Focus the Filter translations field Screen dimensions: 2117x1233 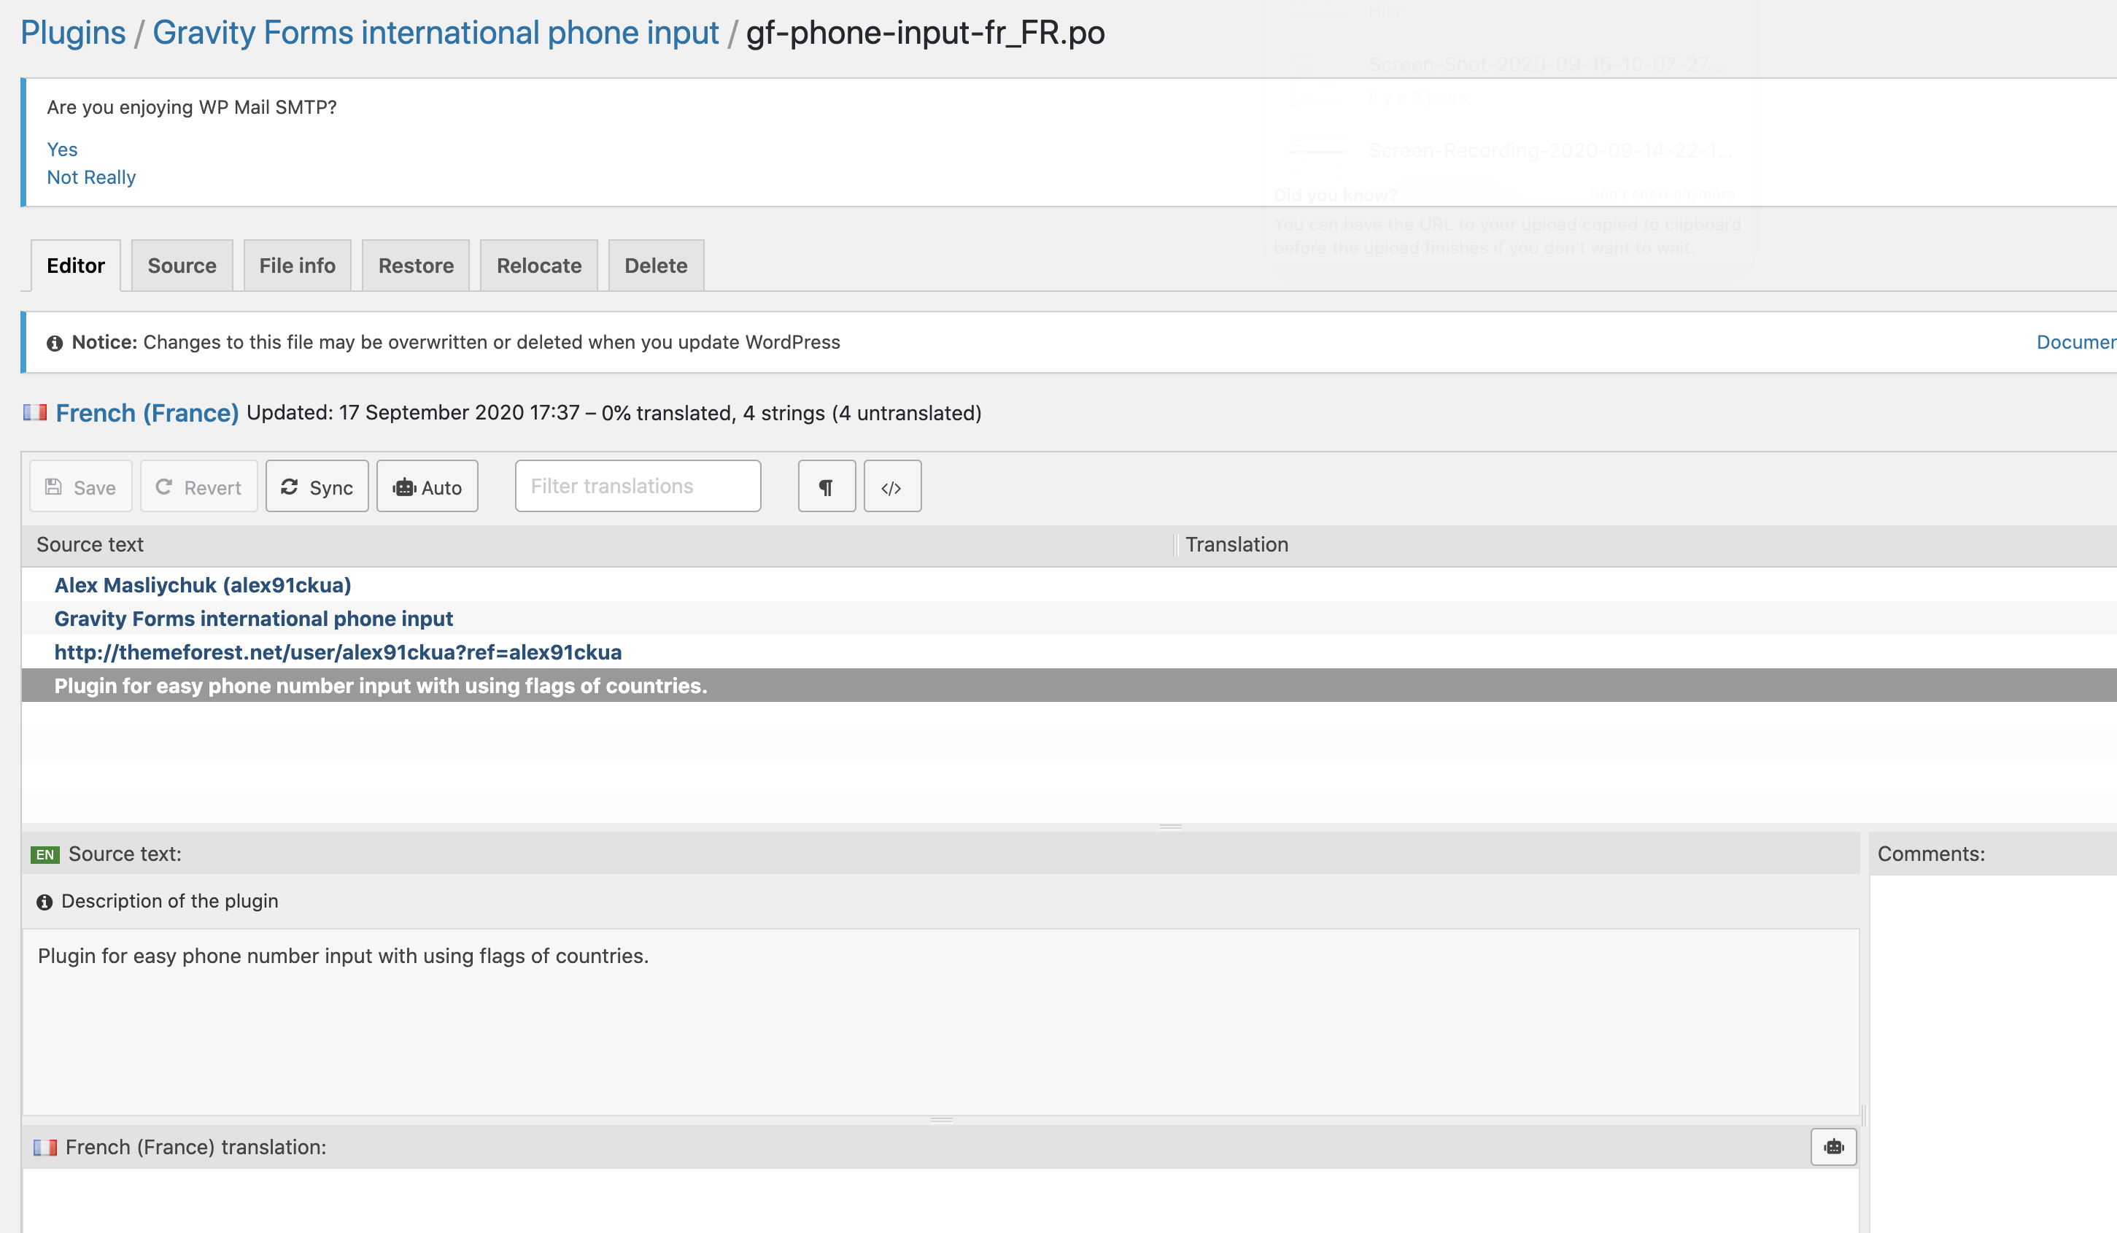[x=638, y=487]
